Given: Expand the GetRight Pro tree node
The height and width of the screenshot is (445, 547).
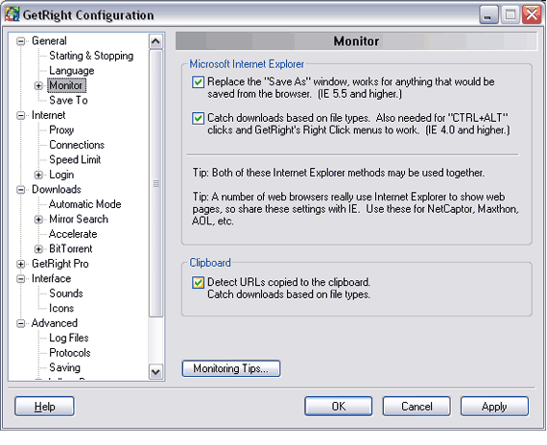Looking at the screenshot, I should (x=21, y=264).
